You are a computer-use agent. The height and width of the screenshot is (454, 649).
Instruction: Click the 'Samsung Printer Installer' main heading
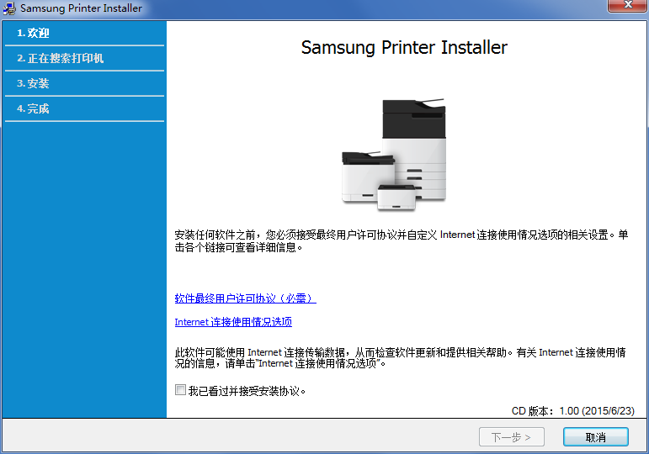(404, 47)
